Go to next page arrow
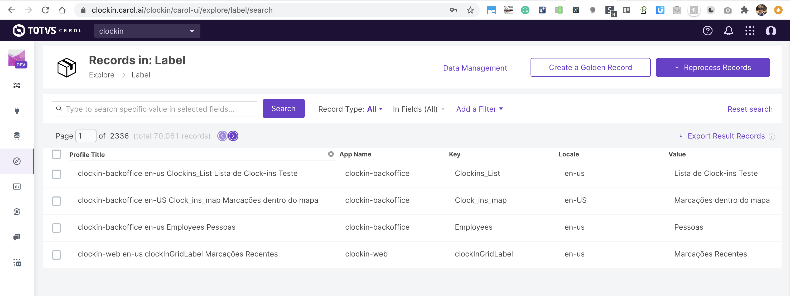This screenshot has width=790, height=296. pos(233,136)
